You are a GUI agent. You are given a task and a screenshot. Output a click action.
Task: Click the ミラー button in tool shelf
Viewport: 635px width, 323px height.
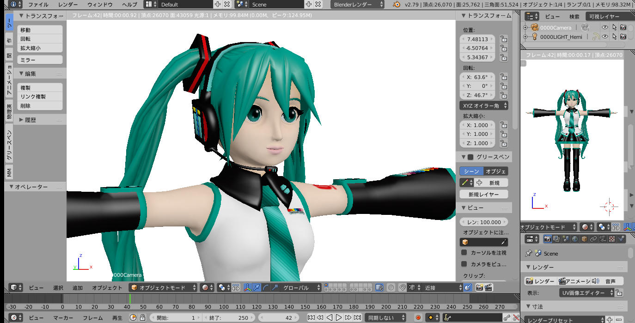tap(40, 60)
